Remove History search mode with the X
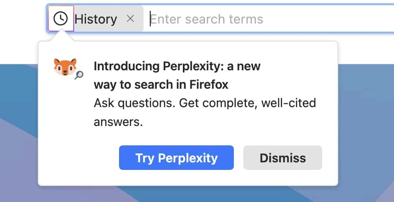 point(131,19)
